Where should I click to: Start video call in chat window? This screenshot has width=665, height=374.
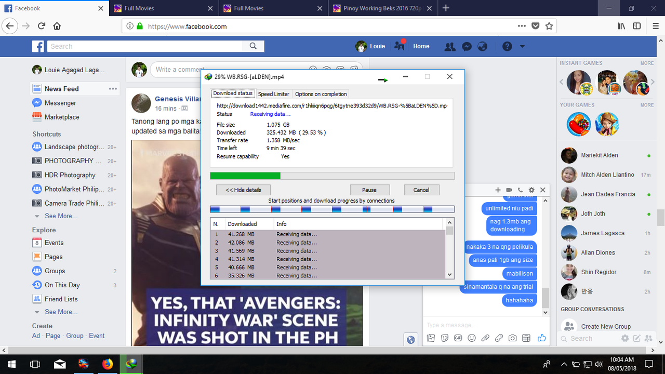509,190
